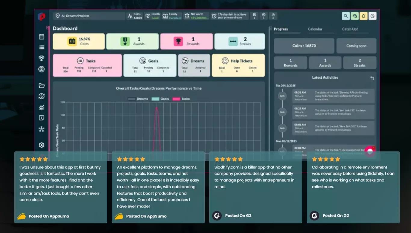This screenshot has height=233, width=411.
Task: Click the task timeline marker beside 08:06 AM
Action: 282,128
